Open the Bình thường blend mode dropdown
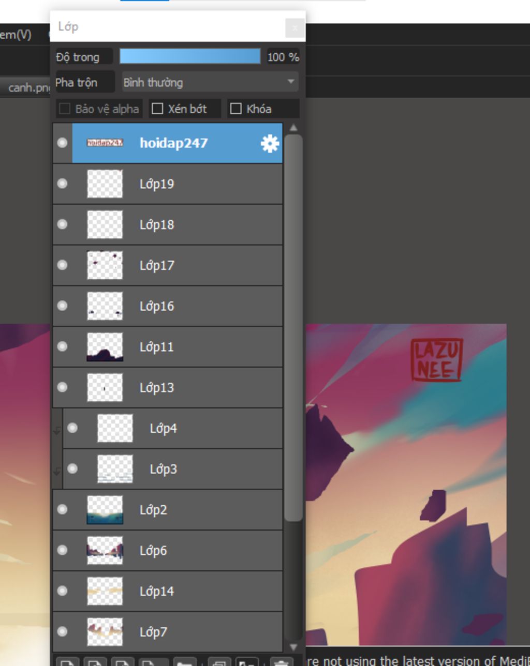530x666 pixels. coord(210,82)
